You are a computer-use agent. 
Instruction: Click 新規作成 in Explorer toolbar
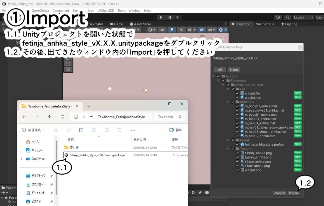tap(33, 130)
